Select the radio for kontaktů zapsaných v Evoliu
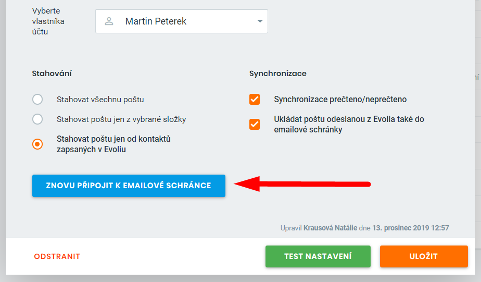Screen dimensions: 481x282 tap(37, 144)
